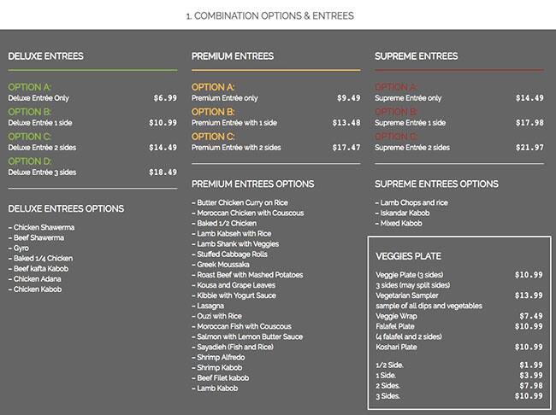Select the Deluxe Entrees heading
This screenshot has width=556, height=415.
coord(45,56)
